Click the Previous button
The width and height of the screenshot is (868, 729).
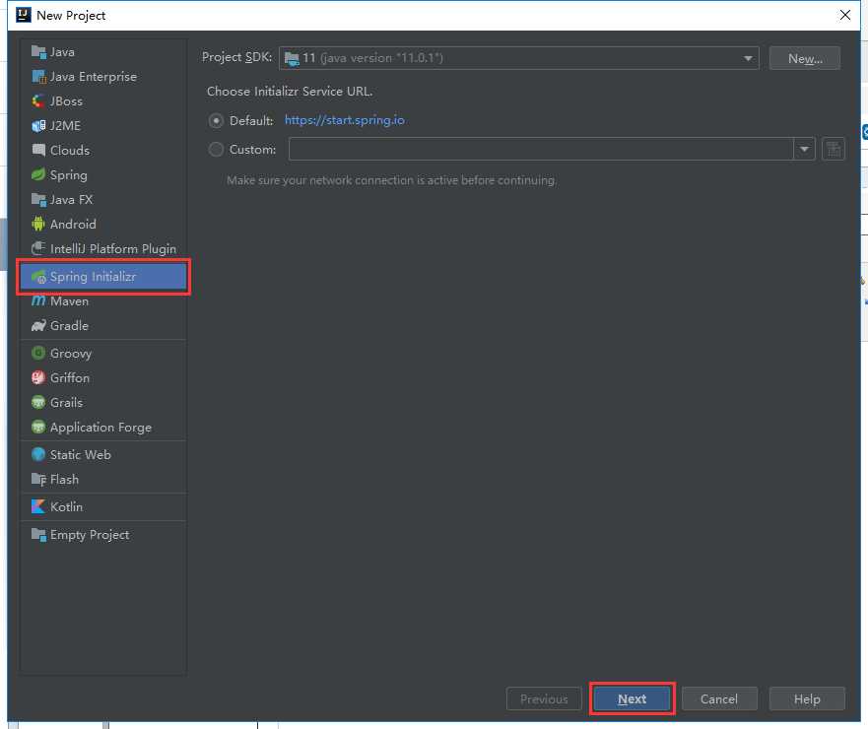pyautogui.click(x=544, y=699)
